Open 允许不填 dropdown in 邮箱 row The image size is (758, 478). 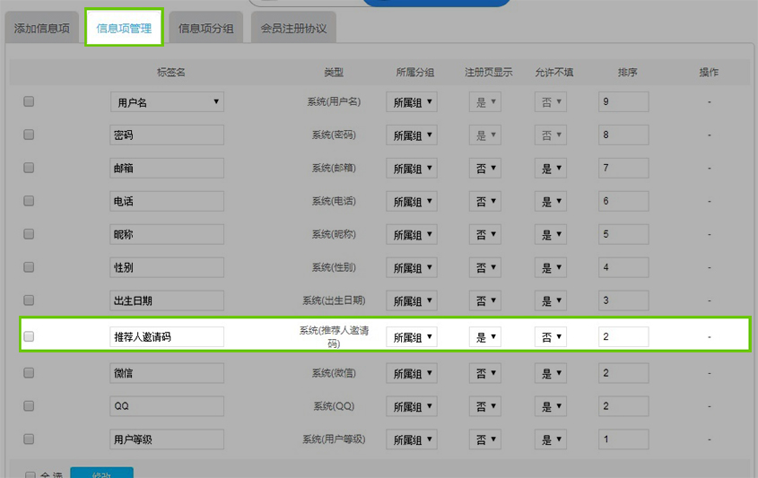click(x=551, y=169)
